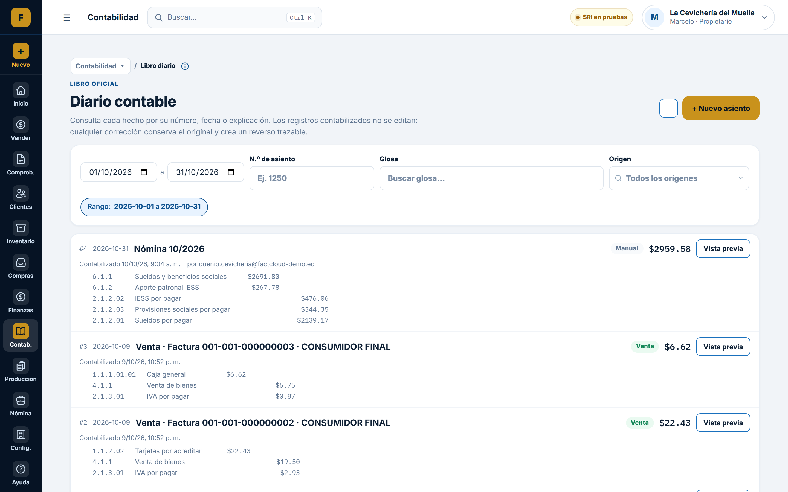The height and width of the screenshot is (492, 788).
Task: Go to Inicio in sidebar
Action: [x=21, y=94]
